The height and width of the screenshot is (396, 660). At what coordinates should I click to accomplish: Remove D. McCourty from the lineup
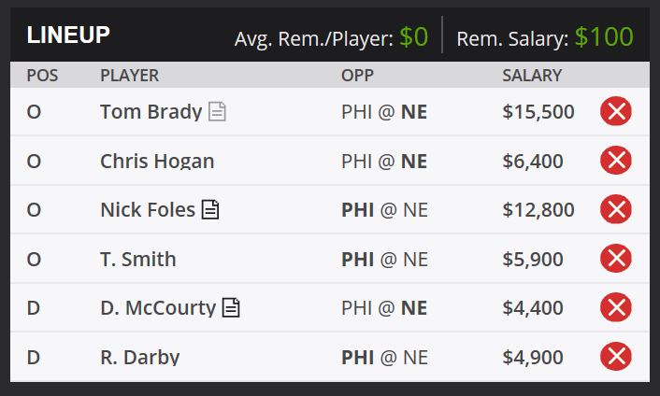click(x=616, y=307)
